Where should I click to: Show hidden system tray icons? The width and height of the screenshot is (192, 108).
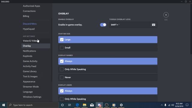pos(162,105)
